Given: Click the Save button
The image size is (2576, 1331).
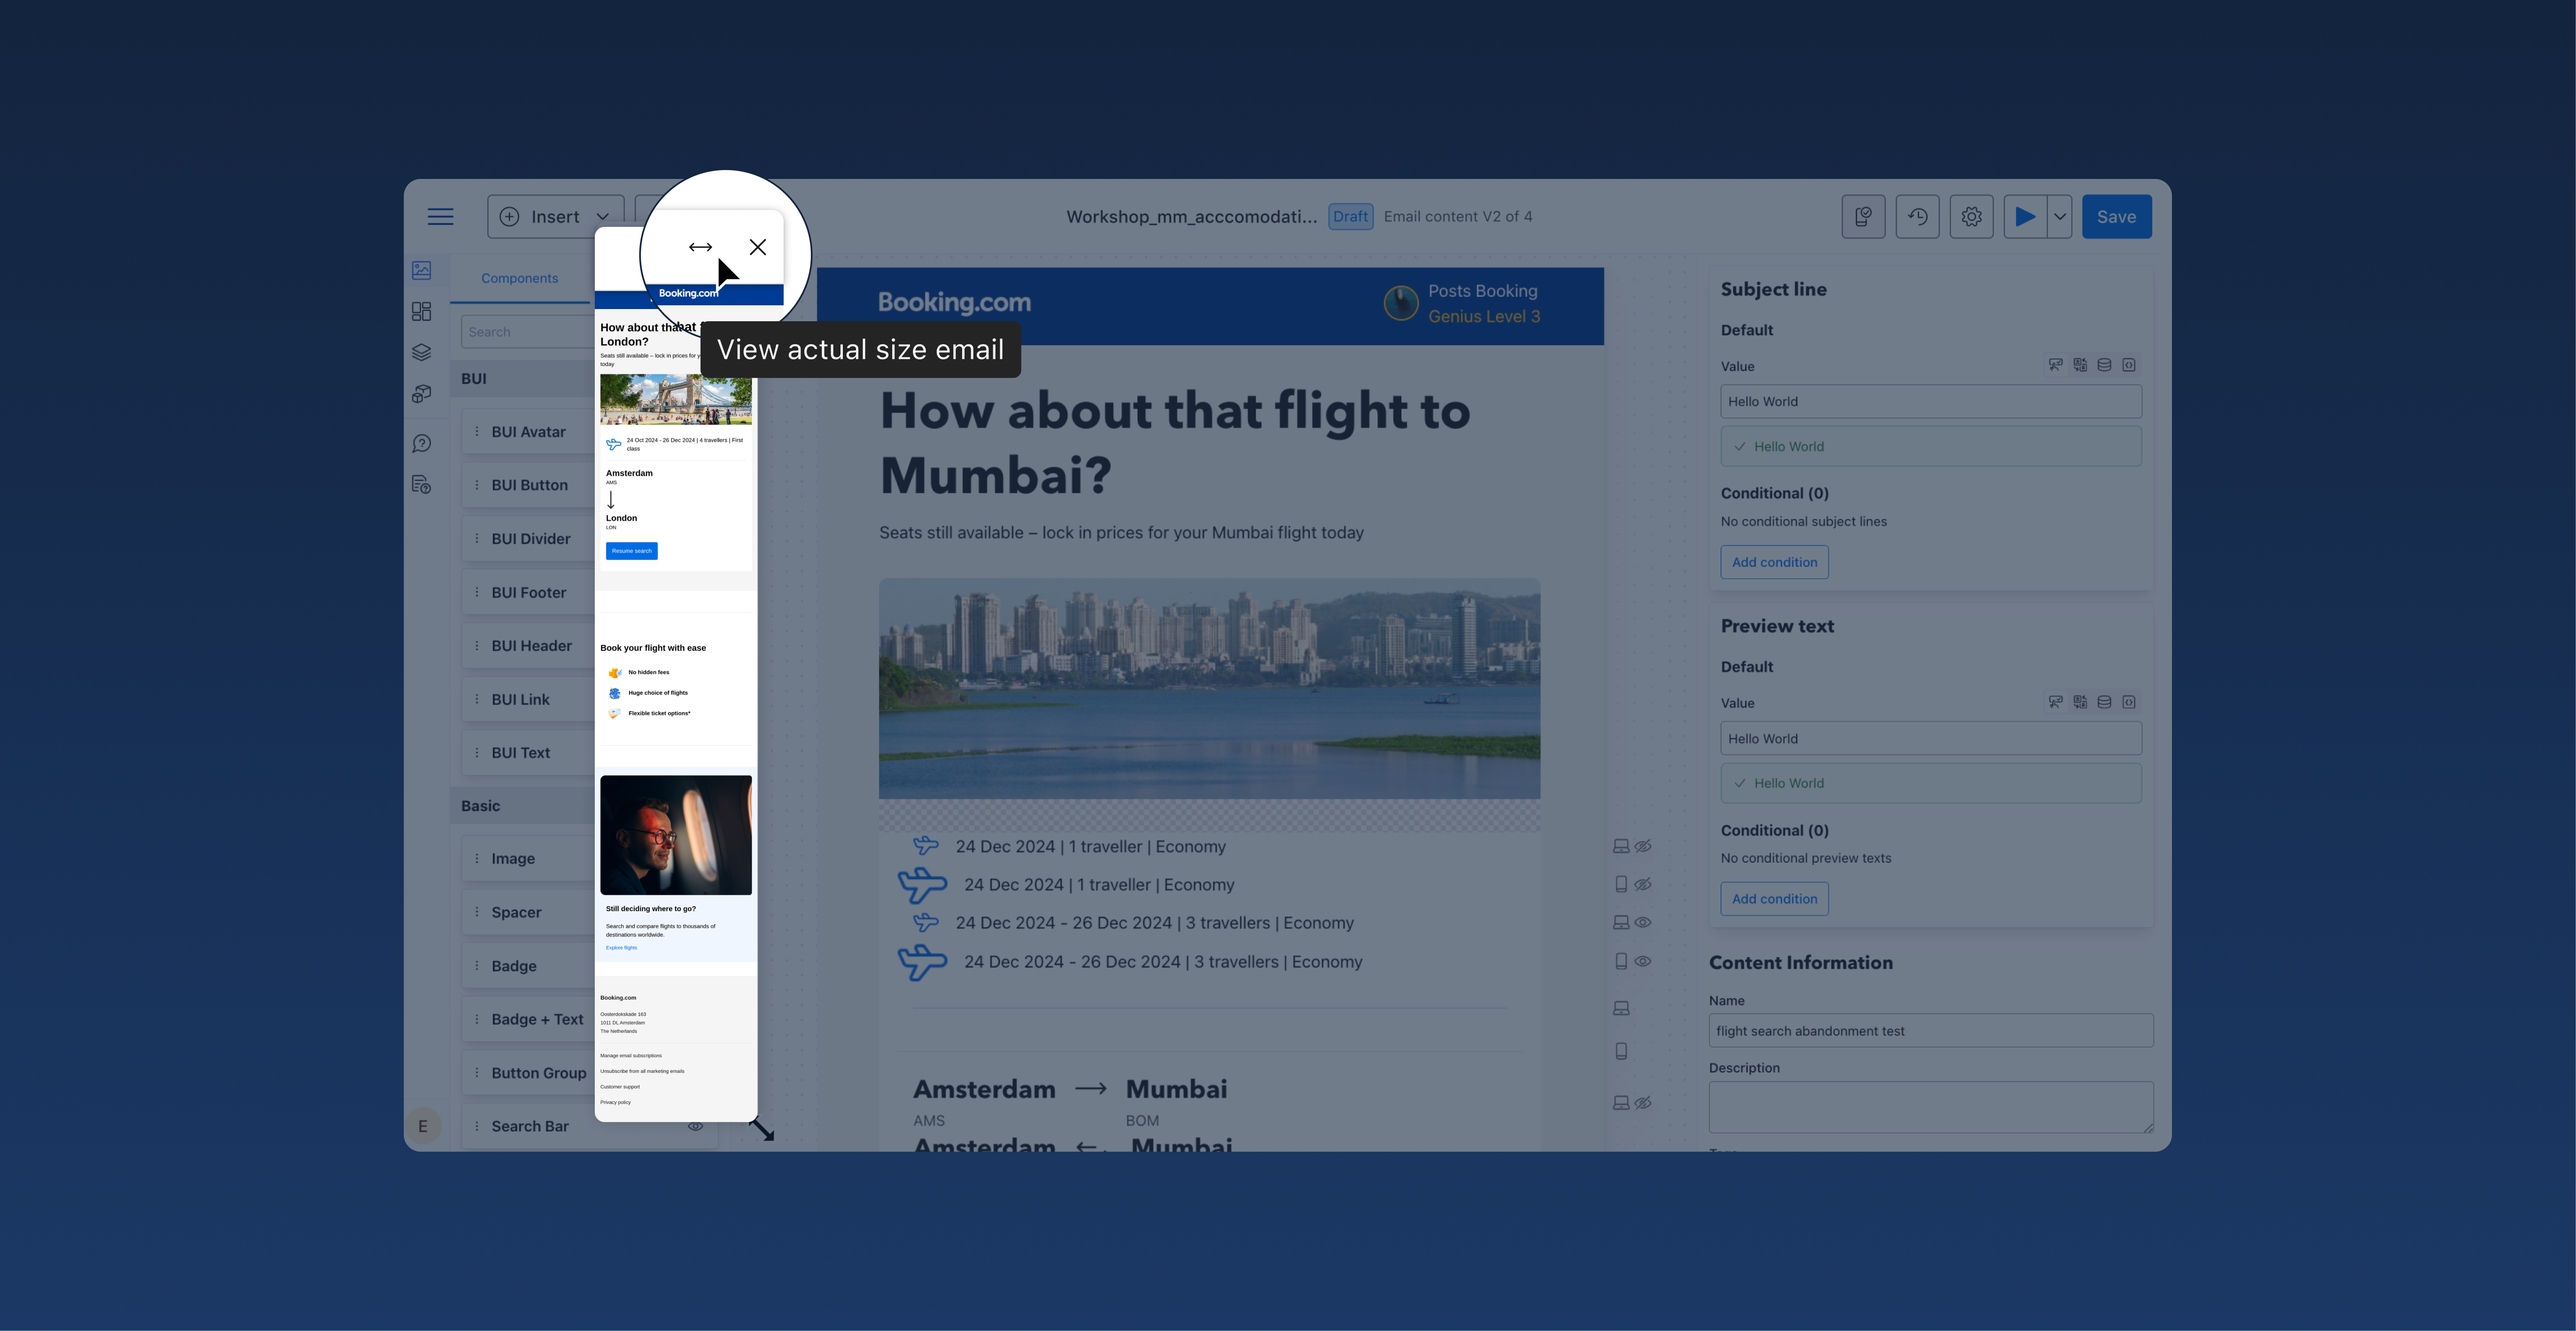Looking at the screenshot, I should [x=2116, y=217].
